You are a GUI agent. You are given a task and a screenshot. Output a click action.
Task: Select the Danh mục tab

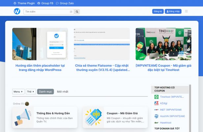[x=45, y=91]
